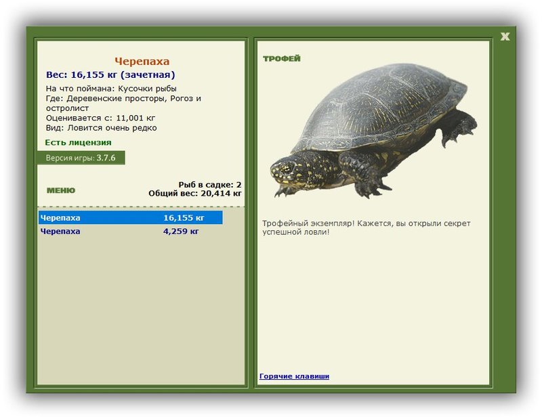This screenshot has width=542, height=419.
Task: Click the На что поймана: Кусочки рыбы line
Action: [111, 89]
